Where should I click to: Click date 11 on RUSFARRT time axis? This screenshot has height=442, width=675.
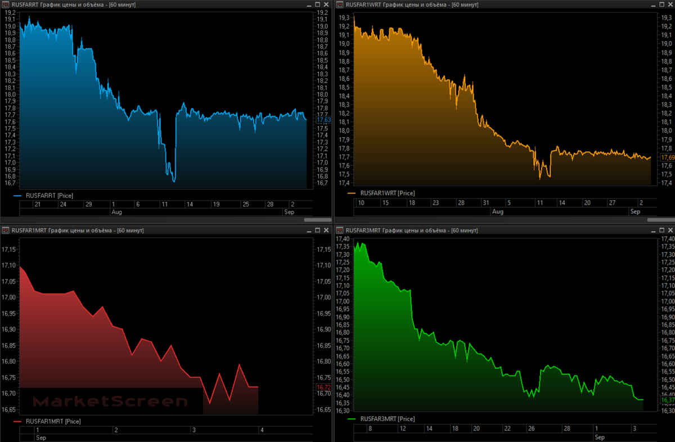click(x=164, y=204)
